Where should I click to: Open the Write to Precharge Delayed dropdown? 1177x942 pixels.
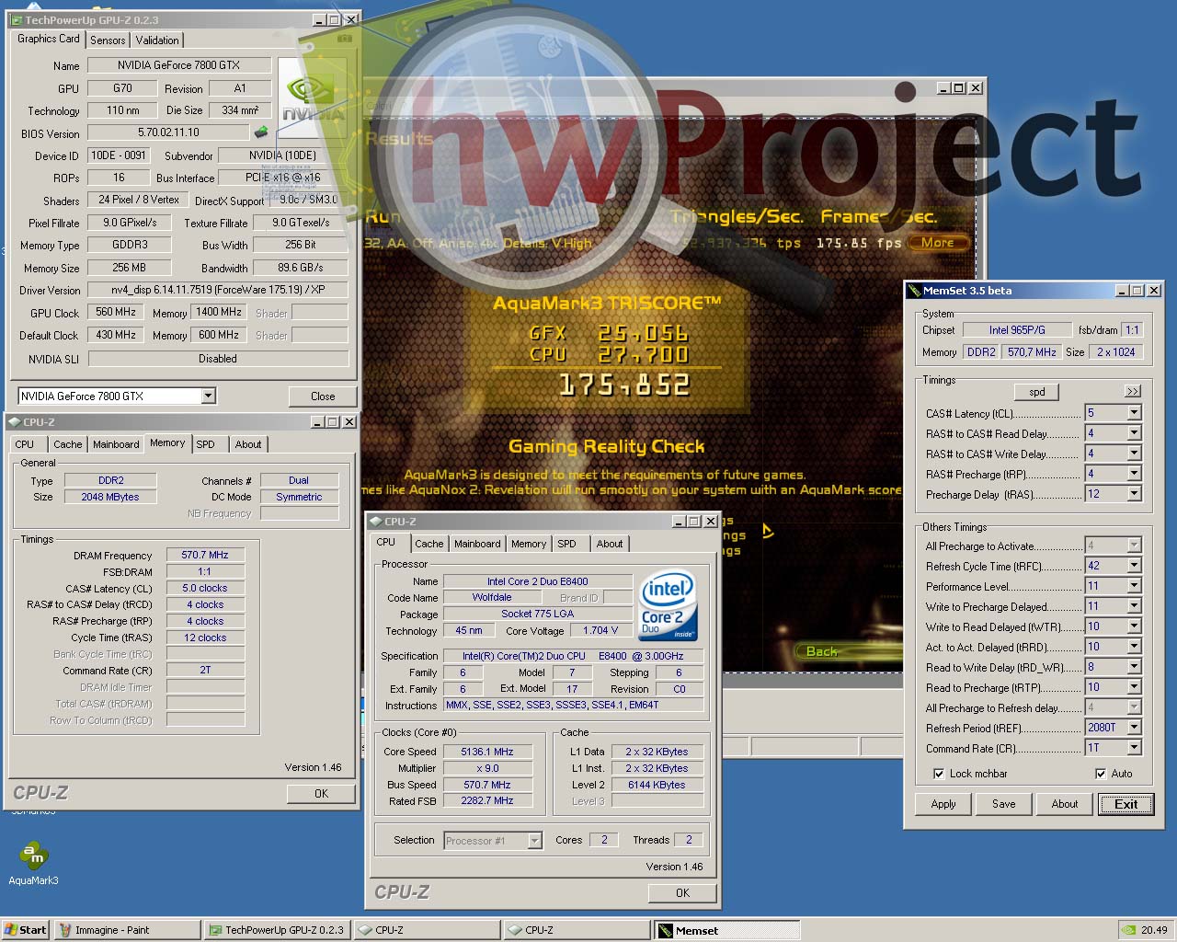click(1134, 606)
